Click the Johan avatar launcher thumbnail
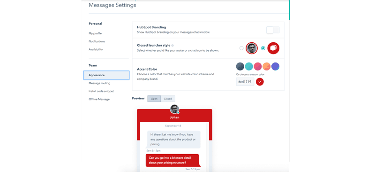Viewport: 375px width, 172px height. 252,48
